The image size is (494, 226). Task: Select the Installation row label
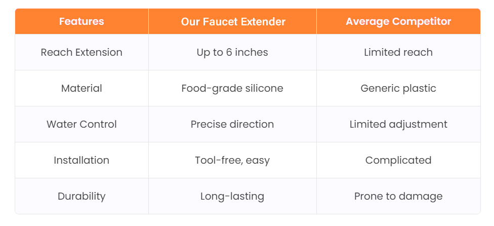point(81,160)
